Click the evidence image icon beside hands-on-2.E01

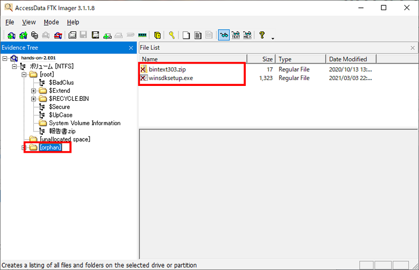click(14, 58)
